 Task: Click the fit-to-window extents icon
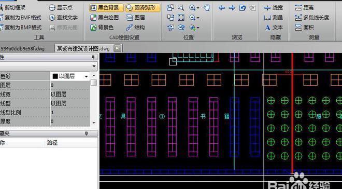coord(181,18)
